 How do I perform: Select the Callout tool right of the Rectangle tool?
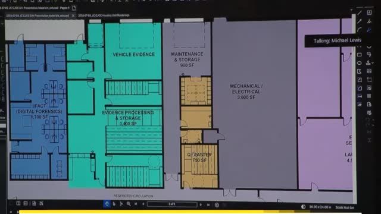point(369,55)
